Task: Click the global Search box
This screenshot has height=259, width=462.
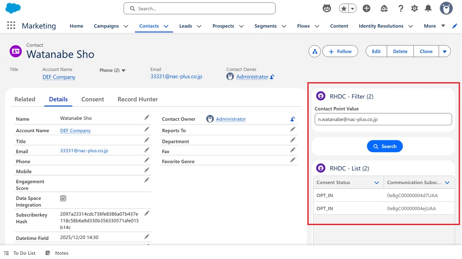Action: (199, 8)
